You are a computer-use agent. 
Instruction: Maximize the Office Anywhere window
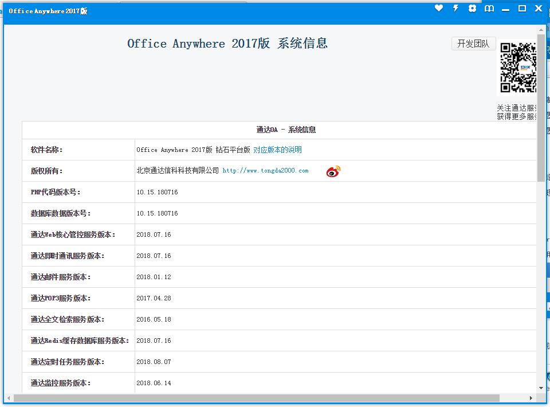[x=522, y=9]
